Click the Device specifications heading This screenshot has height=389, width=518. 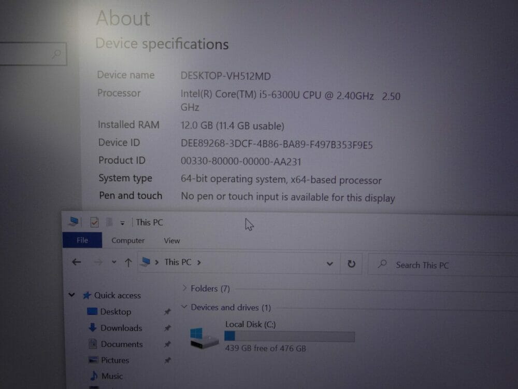click(162, 44)
